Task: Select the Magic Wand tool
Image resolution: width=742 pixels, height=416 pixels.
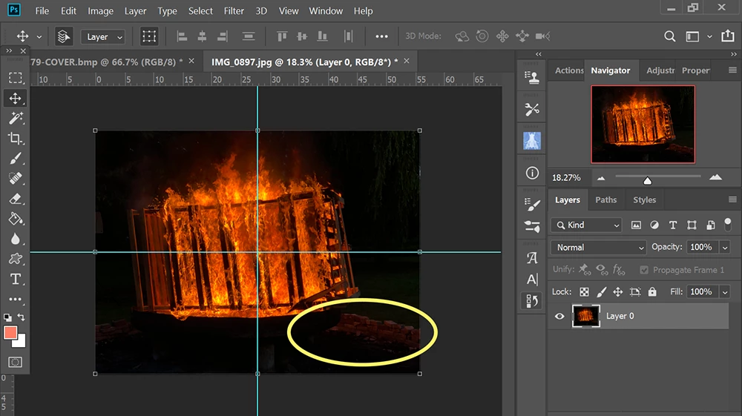Action: tap(15, 118)
